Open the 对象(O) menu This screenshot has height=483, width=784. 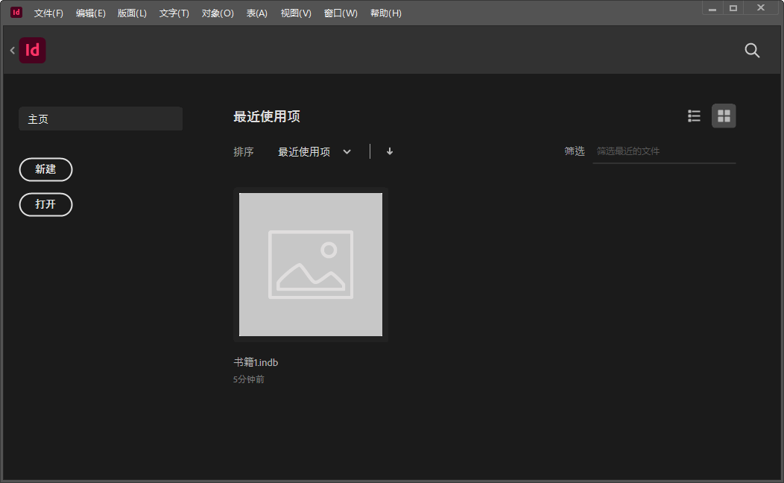point(218,13)
